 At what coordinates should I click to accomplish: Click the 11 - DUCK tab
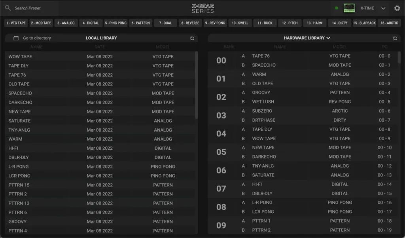(265, 23)
